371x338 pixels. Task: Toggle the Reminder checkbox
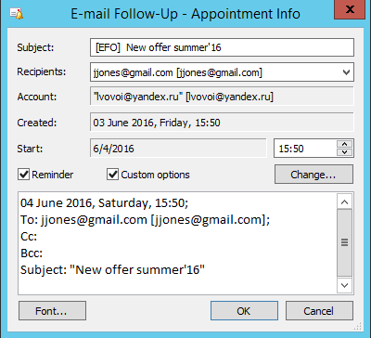coord(24,175)
